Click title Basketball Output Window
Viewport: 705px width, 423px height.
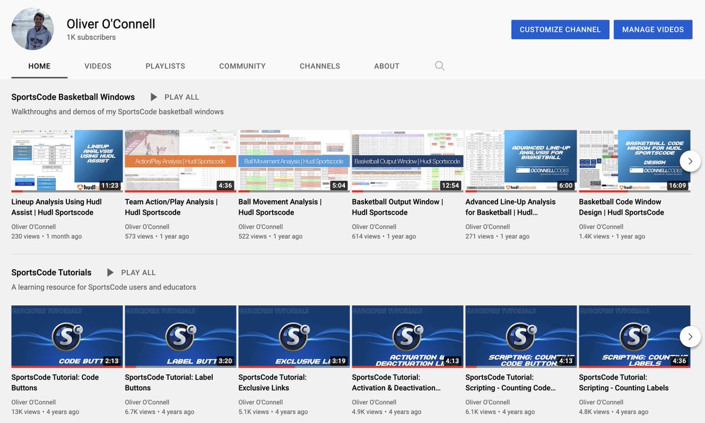coord(398,207)
